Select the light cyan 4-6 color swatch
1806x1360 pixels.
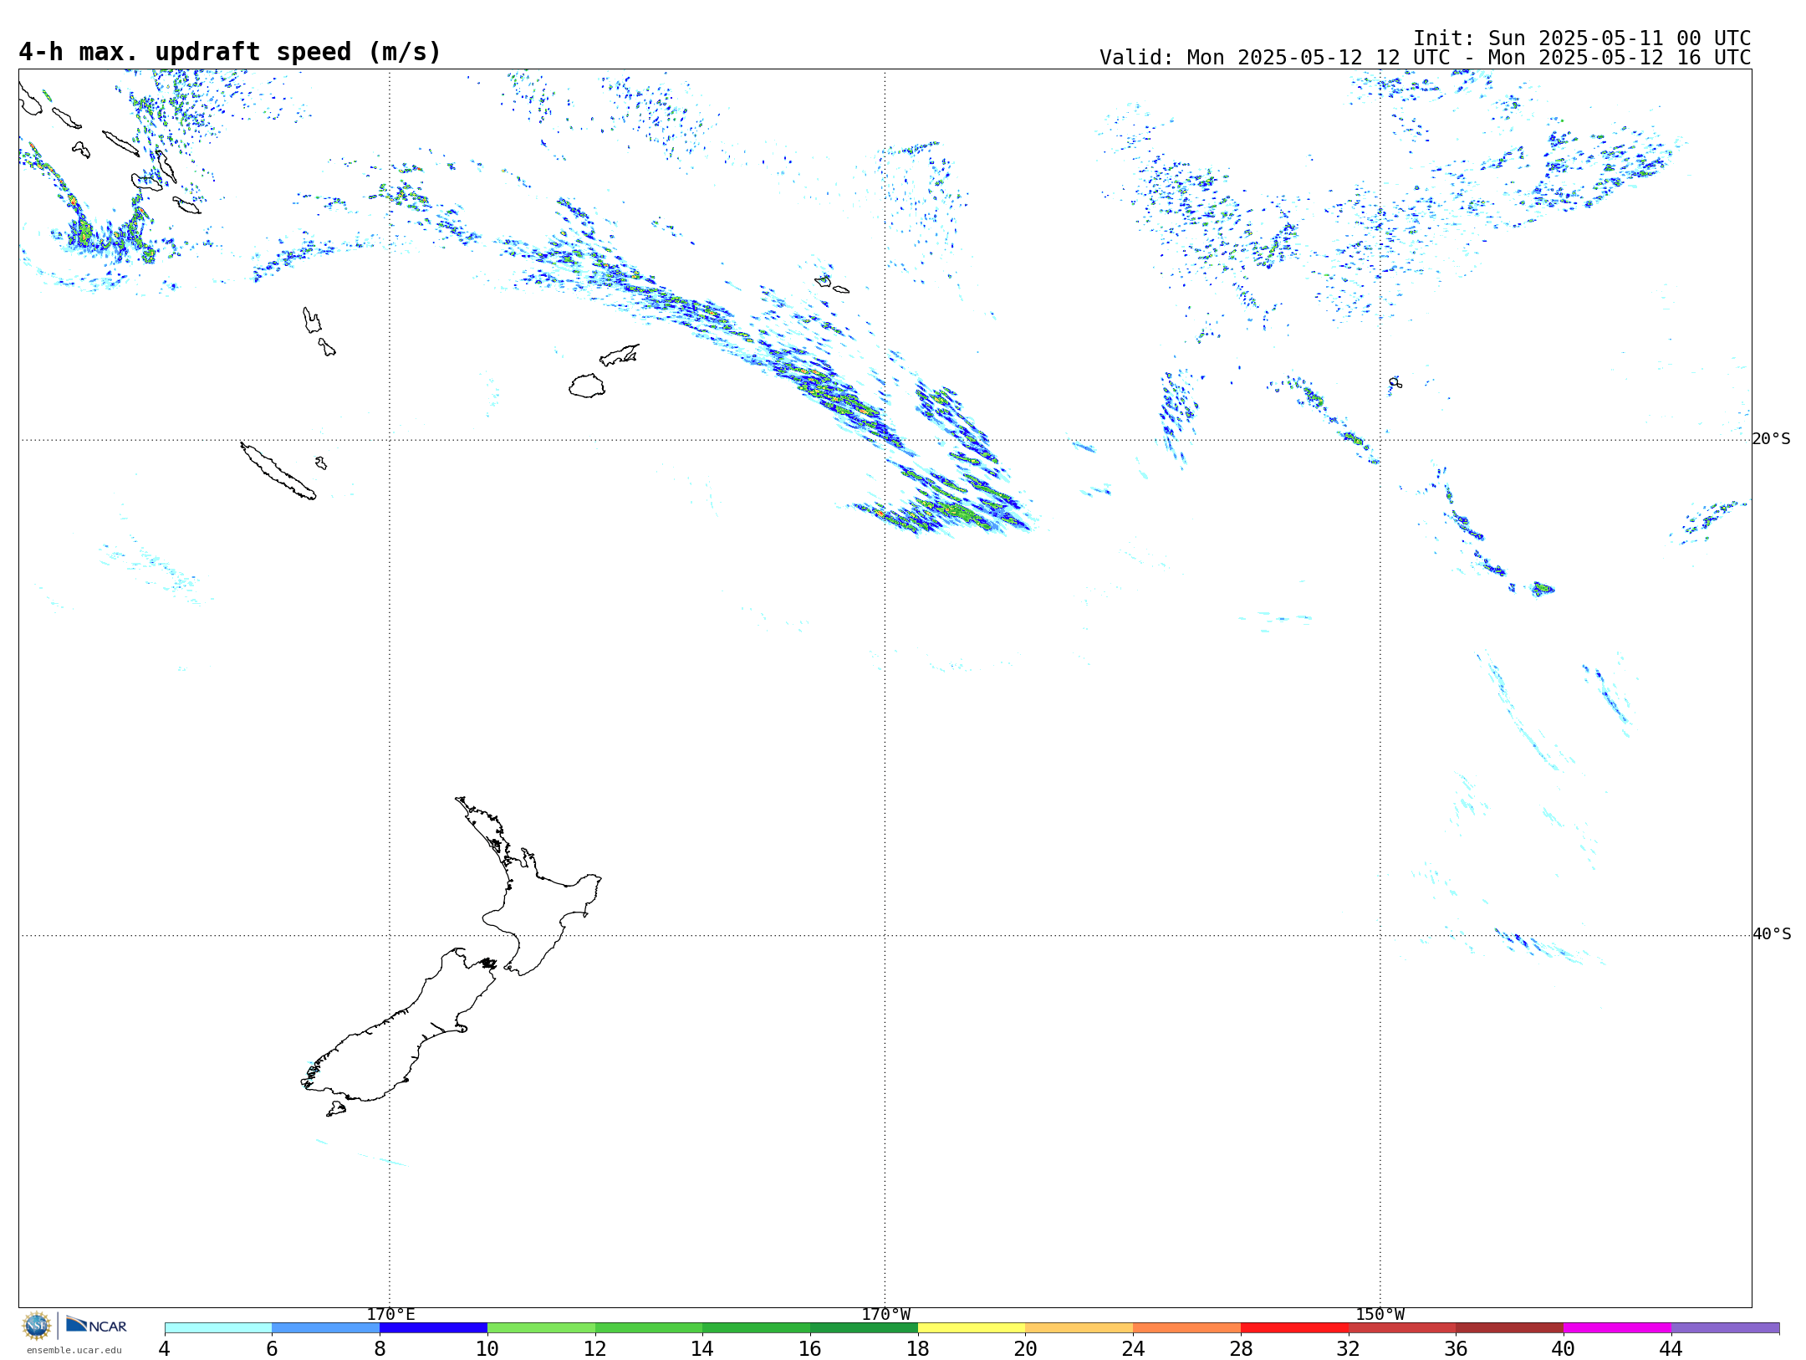pos(218,1328)
